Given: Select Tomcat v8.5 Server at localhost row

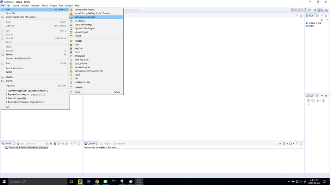Looking at the screenshot, I should (27, 147).
